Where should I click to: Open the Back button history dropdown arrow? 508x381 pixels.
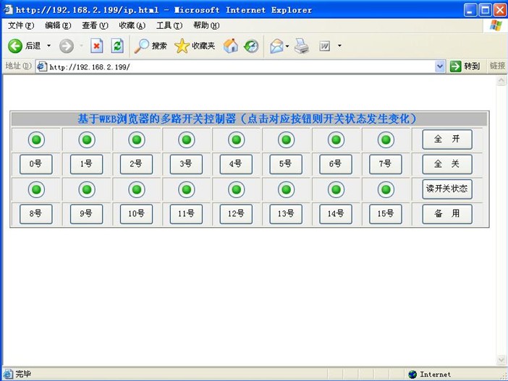coord(49,46)
